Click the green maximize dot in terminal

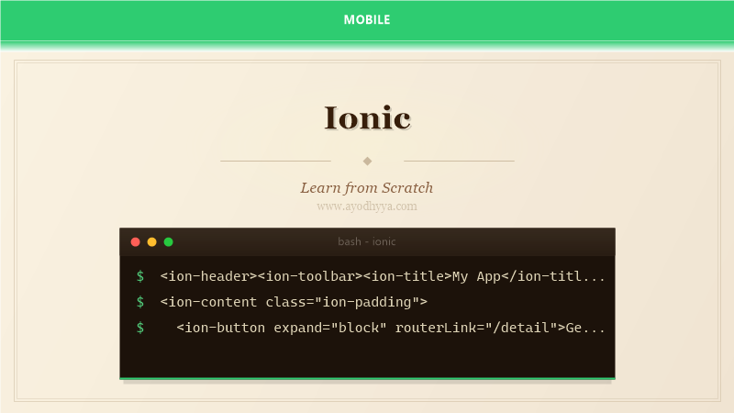(169, 241)
